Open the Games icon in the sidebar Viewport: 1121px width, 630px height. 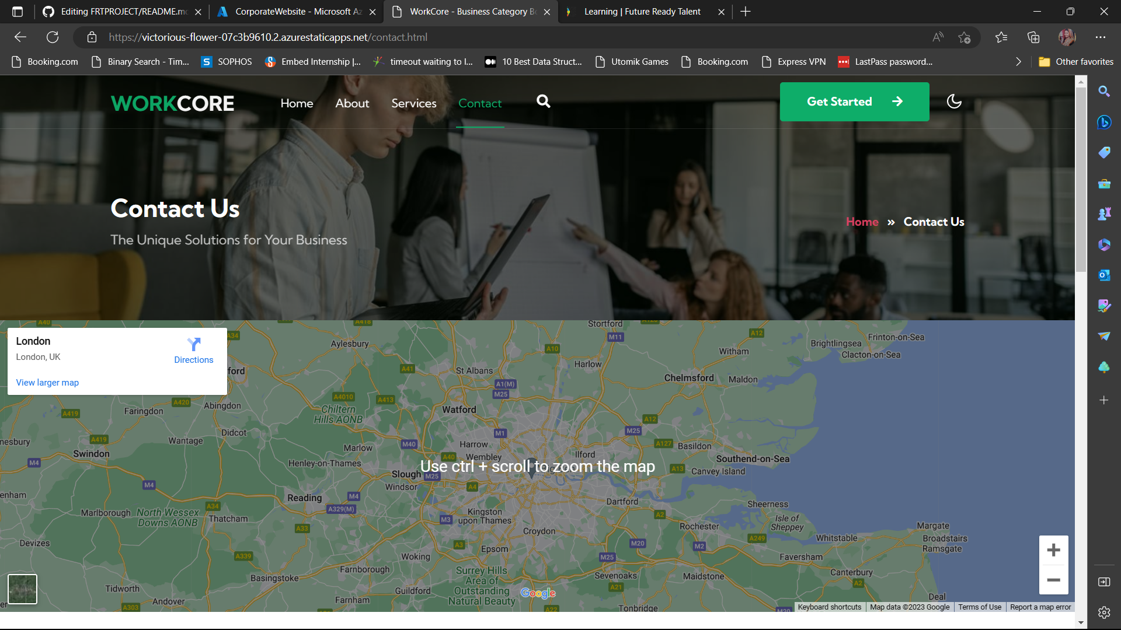coord(1105,213)
